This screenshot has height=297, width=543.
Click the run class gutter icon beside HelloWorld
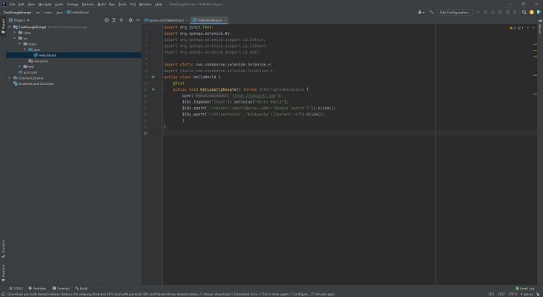(x=153, y=77)
